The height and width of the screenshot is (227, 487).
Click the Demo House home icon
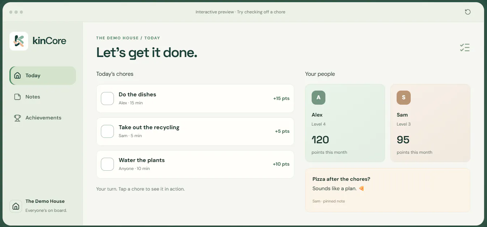[x=16, y=206]
